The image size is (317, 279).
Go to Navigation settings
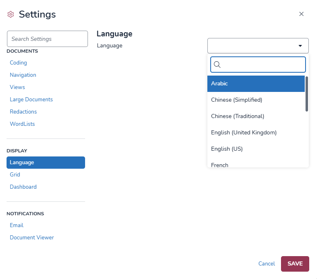pos(23,75)
